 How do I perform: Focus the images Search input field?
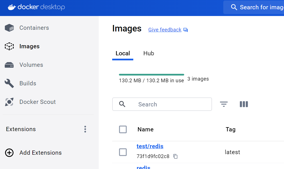click(x=162, y=104)
